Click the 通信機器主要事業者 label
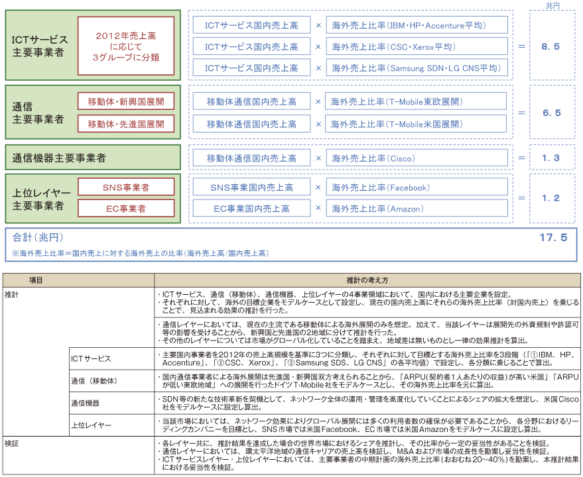 59,158
